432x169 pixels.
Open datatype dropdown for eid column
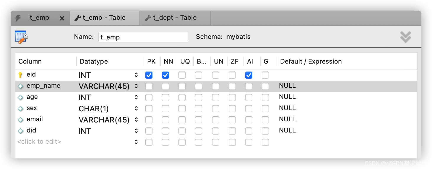[136, 75]
